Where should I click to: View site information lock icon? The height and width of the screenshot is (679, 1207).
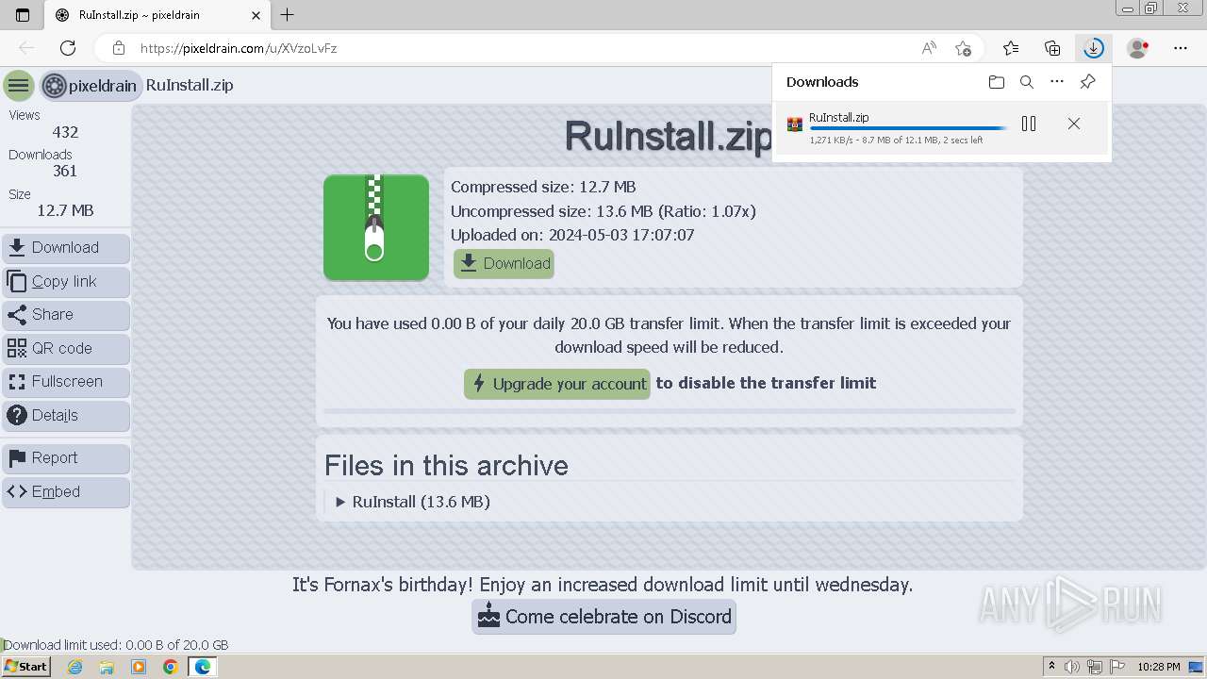118,48
